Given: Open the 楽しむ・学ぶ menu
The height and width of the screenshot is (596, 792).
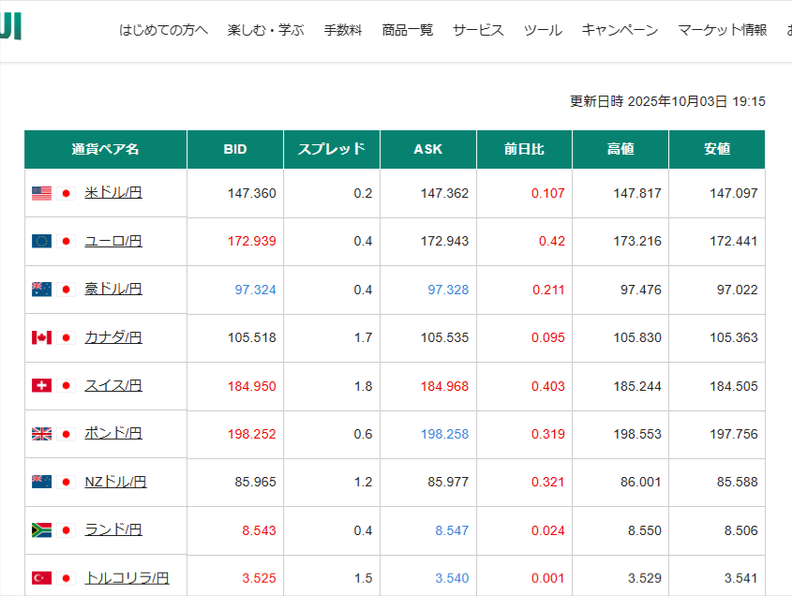Looking at the screenshot, I should tap(265, 30).
